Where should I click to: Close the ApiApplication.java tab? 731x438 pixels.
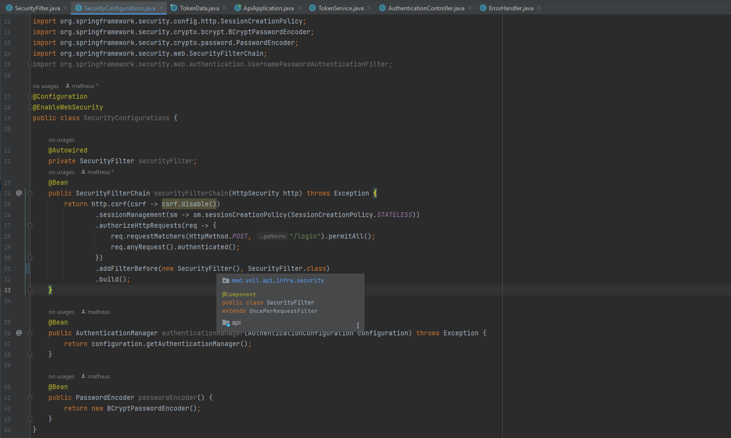coord(299,8)
